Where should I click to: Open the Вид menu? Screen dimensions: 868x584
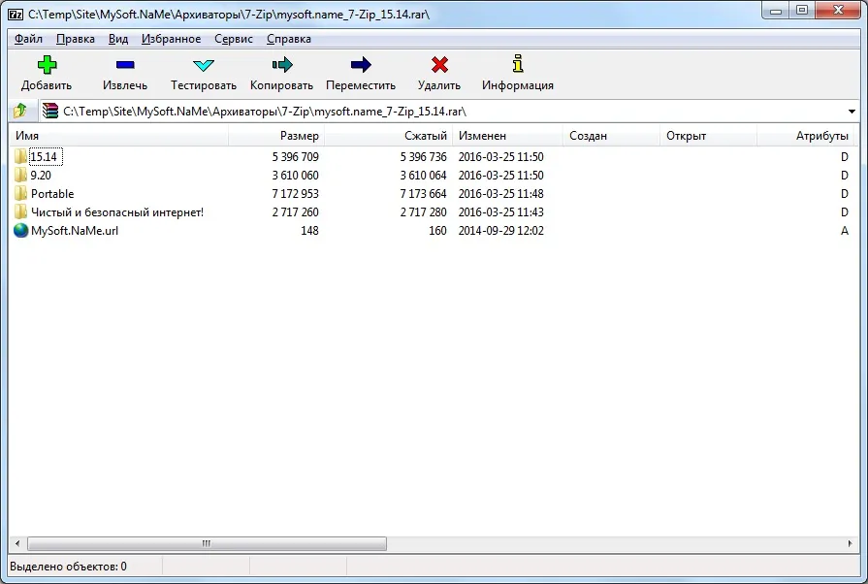coord(118,39)
